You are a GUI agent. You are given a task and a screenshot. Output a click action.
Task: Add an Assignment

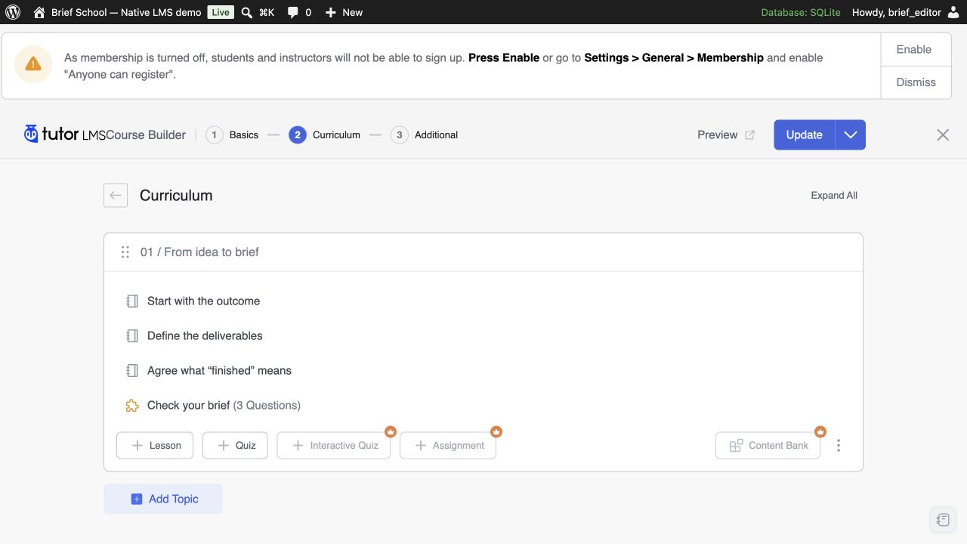pos(448,446)
